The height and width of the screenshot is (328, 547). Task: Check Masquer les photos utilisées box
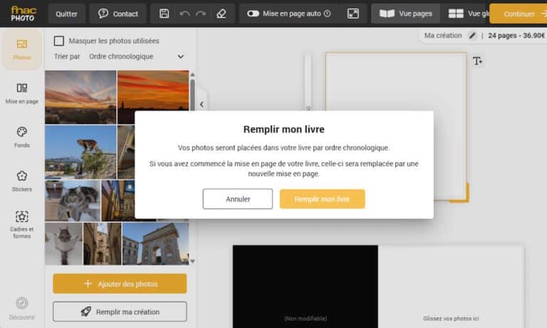[59, 41]
